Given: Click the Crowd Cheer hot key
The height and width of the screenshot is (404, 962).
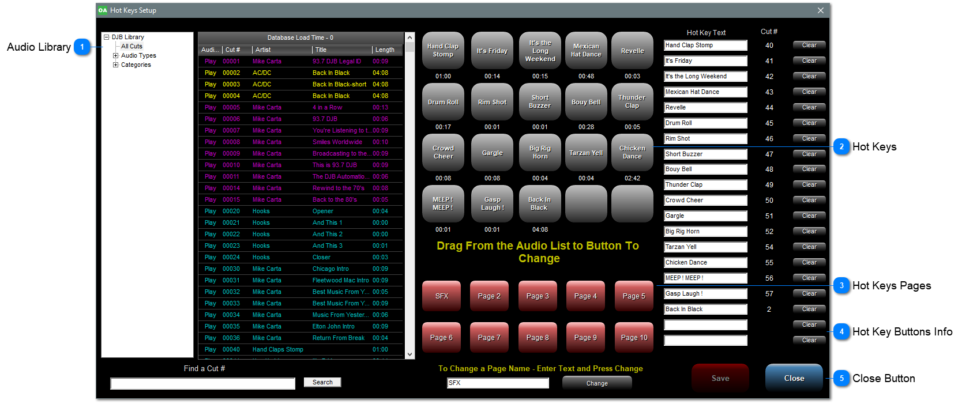Looking at the screenshot, I should (443, 152).
